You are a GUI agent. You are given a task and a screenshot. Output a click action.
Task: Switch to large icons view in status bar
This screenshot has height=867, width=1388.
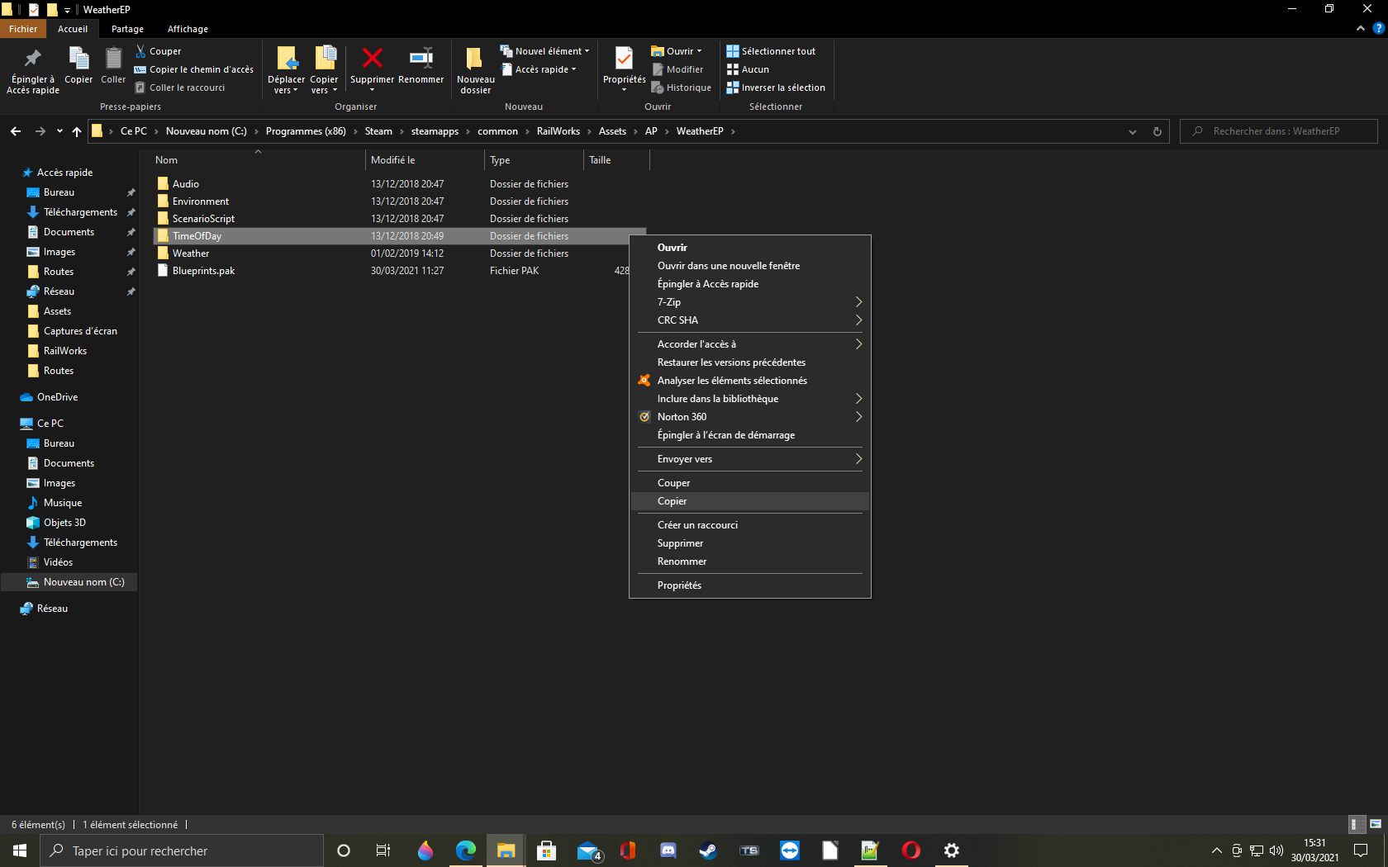(1375, 824)
